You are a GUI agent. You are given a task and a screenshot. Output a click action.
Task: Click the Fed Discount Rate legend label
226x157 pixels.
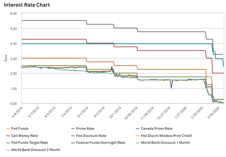click(x=91, y=136)
